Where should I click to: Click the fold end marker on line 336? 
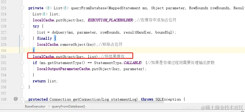click(x=22, y=87)
